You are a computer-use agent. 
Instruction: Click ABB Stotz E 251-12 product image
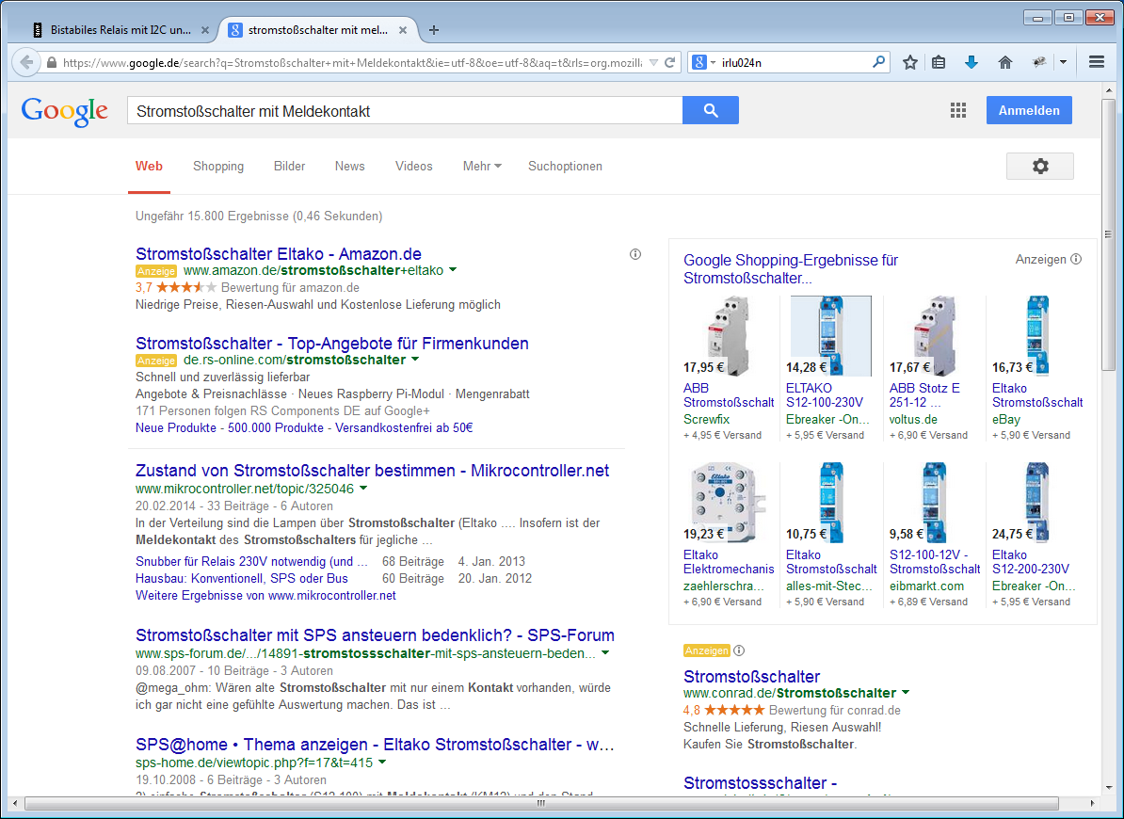tap(933, 336)
